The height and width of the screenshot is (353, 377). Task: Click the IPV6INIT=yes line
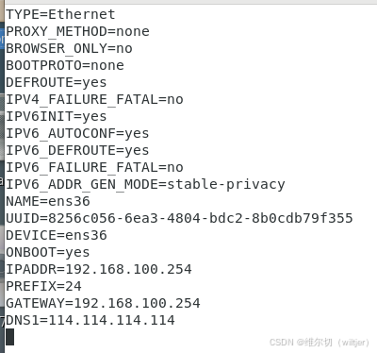pos(57,117)
